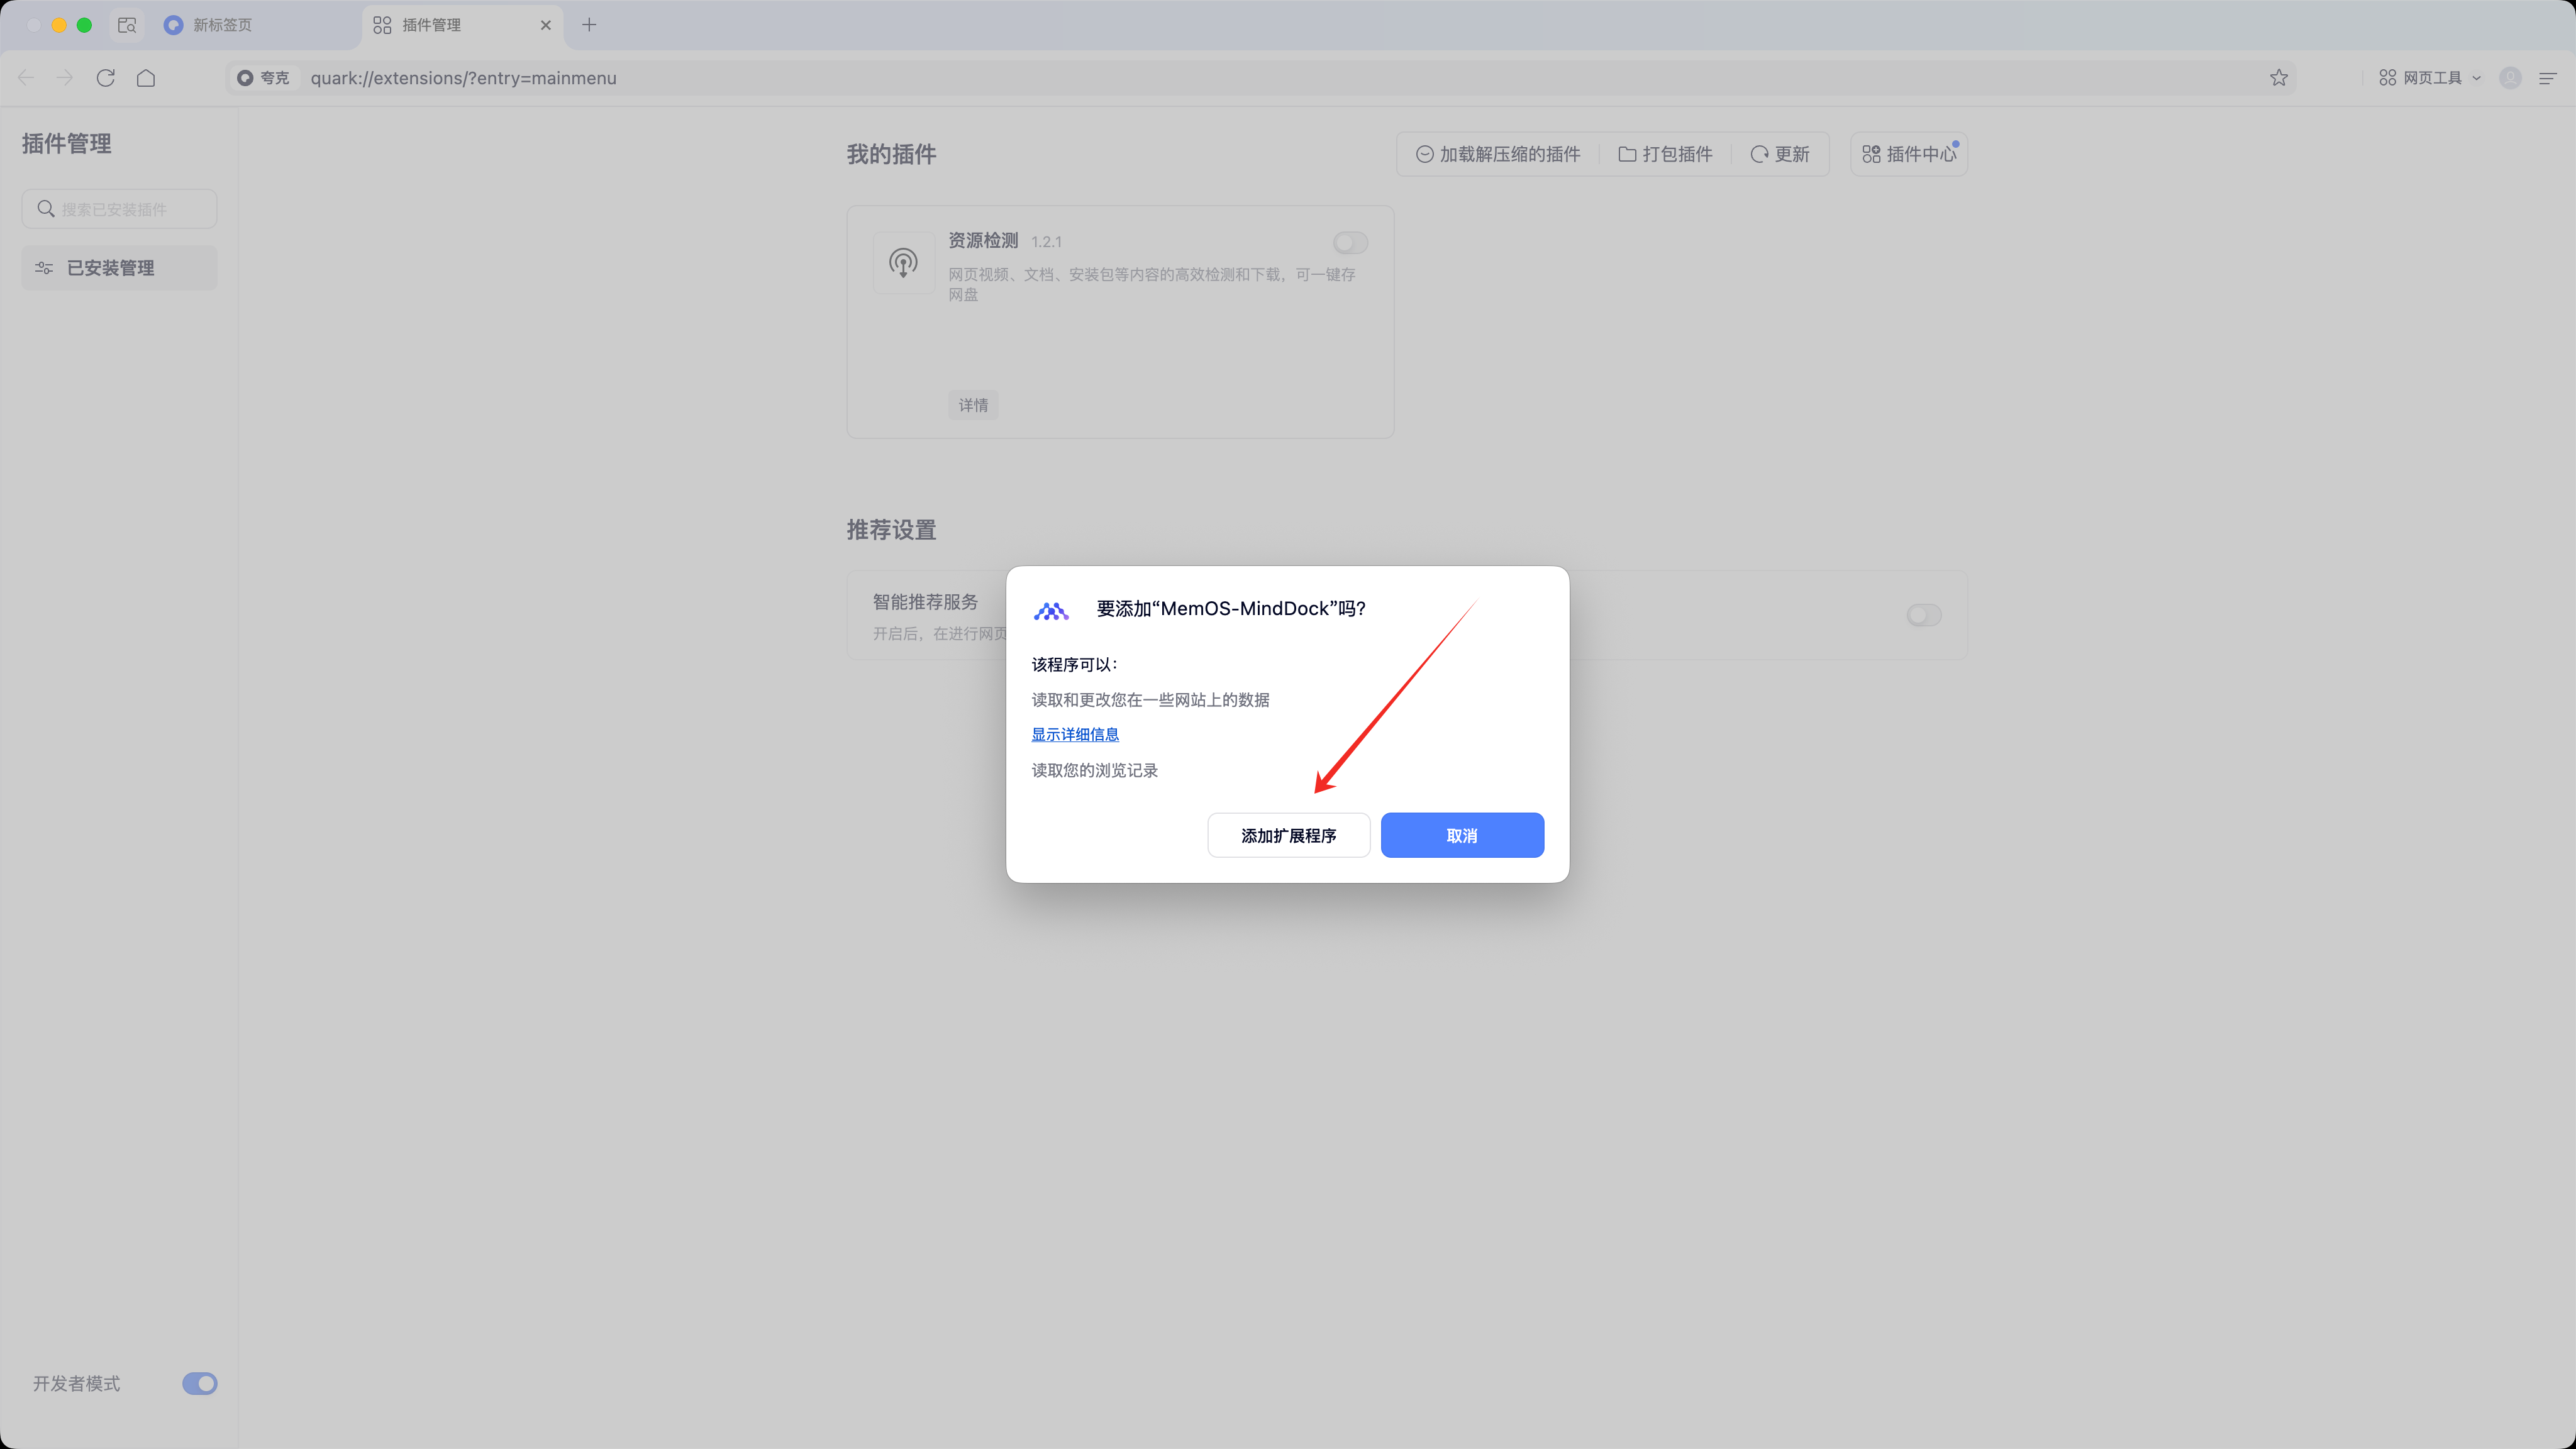
Task: Enable the 资源检测 plugin switch
Action: pyautogui.click(x=1350, y=243)
